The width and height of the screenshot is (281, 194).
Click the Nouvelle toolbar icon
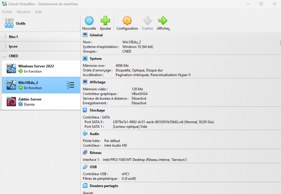tap(89, 21)
